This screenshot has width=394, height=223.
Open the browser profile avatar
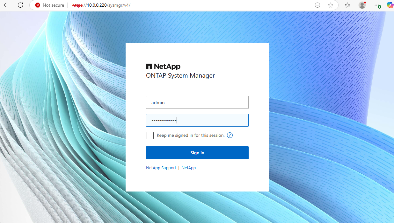tap(362, 5)
